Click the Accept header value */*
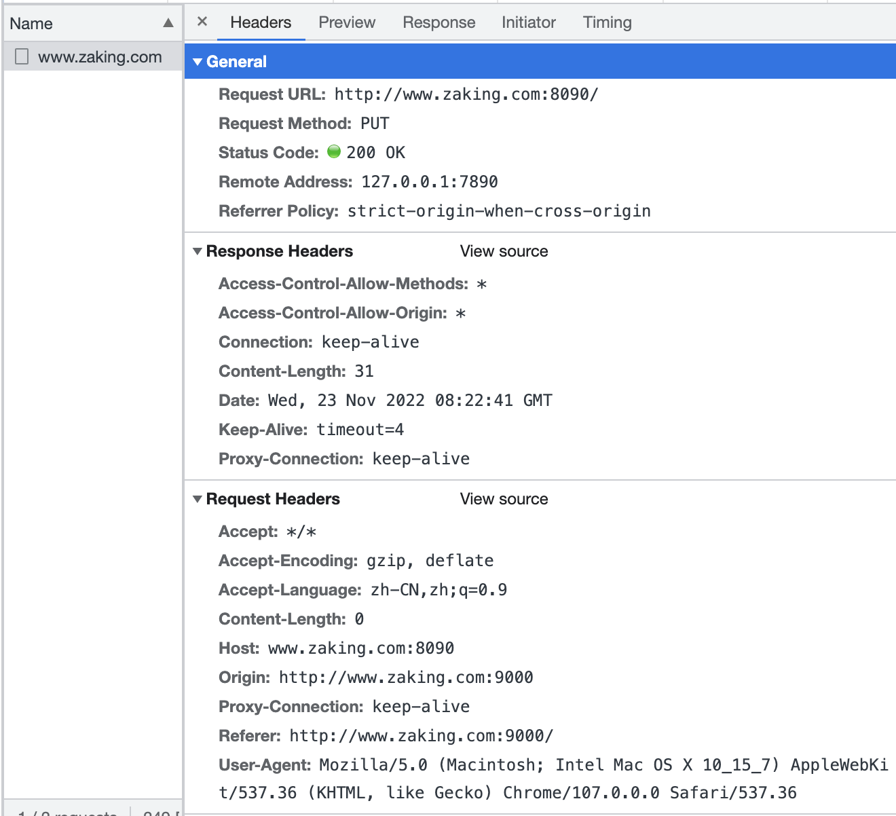Viewport: 896px width, 816px height. (x=301, y=532)
